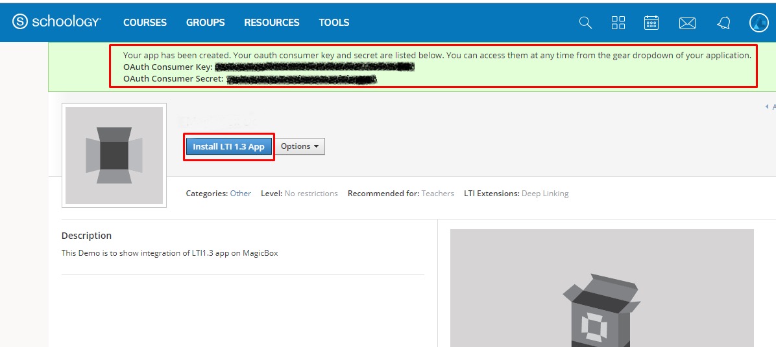Open the Other category link
This screenshot has width=776, height=347.
pyautogui.click(x=241, y=194)
